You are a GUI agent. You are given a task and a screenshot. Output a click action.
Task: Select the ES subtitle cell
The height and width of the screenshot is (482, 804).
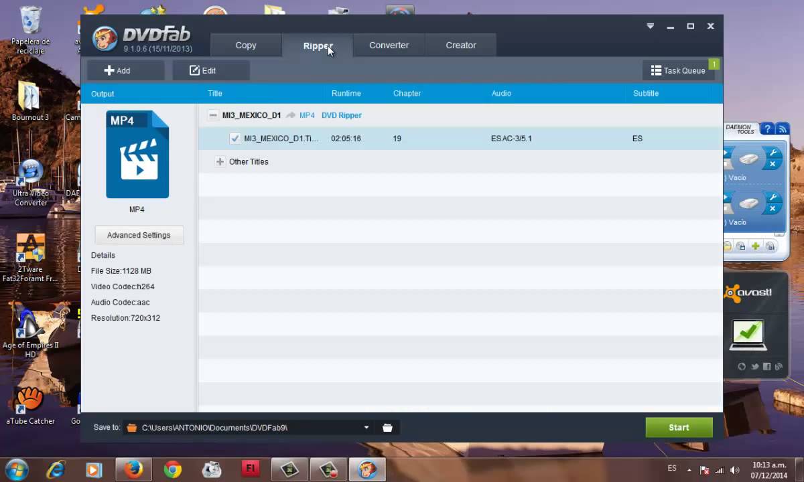click(x=637, y=139)
